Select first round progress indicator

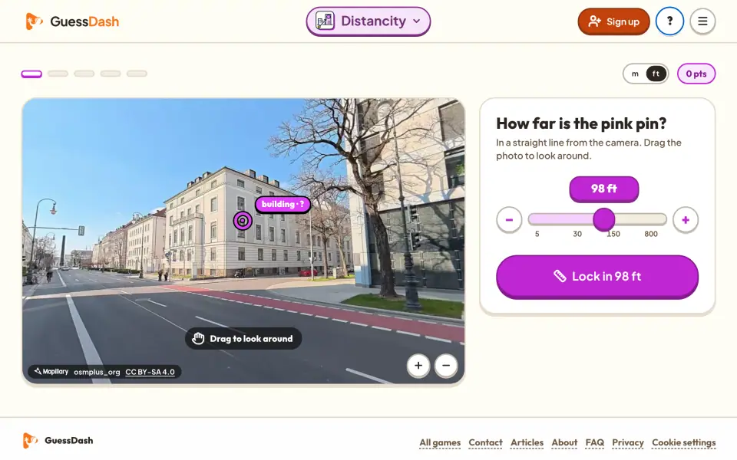coord(31,74)
